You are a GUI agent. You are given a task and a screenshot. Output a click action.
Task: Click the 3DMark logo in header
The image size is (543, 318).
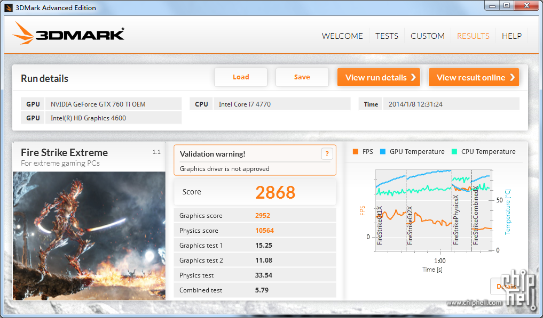point(68,33)
